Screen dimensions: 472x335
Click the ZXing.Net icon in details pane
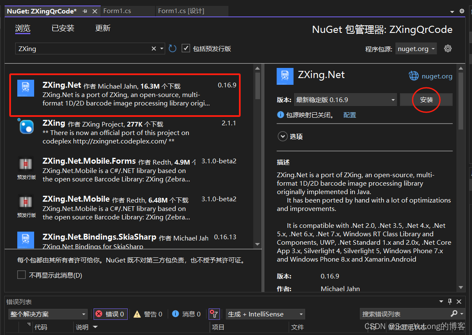point(285,76)
